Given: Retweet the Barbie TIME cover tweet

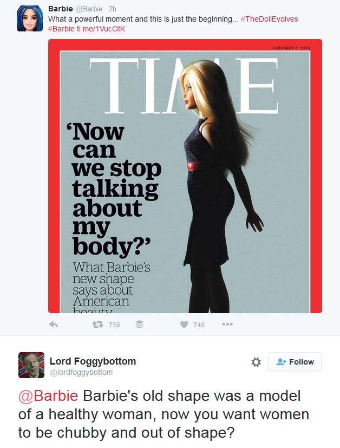Looking at the screenshot, I should (97, 324).
